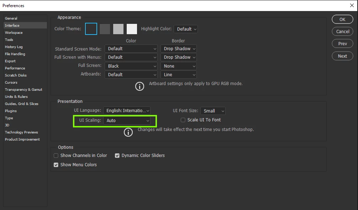Open Artboards color dropdown
This screenshot has width=358, height=210.
pyautogui.click(x=131, y=75)
